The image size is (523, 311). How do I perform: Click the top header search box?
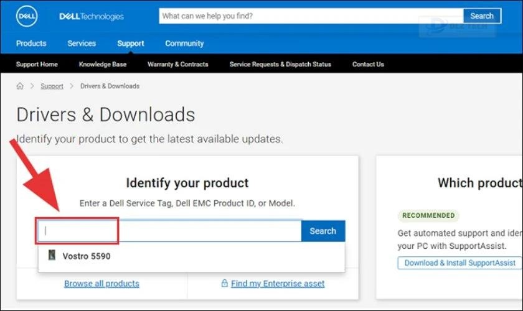pyautogui.click(x=311, y=16)
